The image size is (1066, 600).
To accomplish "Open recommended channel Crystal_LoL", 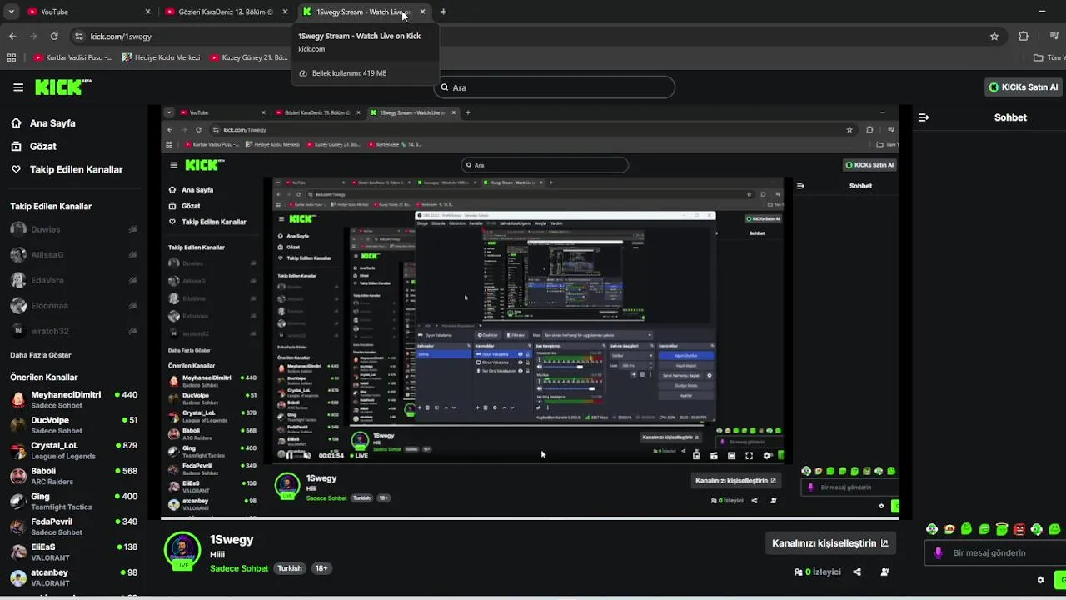I will tap(73, 450).
